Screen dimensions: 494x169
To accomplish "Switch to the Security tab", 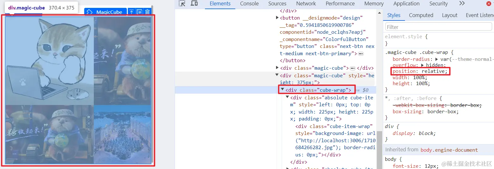I will pyautogui.click(x=438, y=4).
